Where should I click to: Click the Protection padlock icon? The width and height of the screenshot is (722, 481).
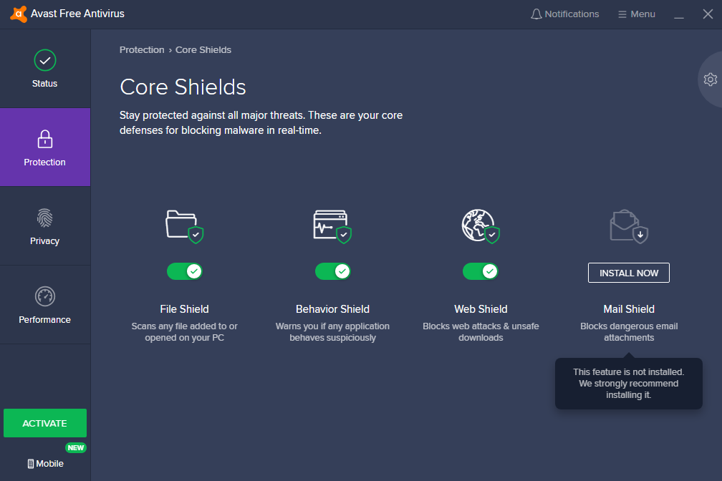pos(45,139)
